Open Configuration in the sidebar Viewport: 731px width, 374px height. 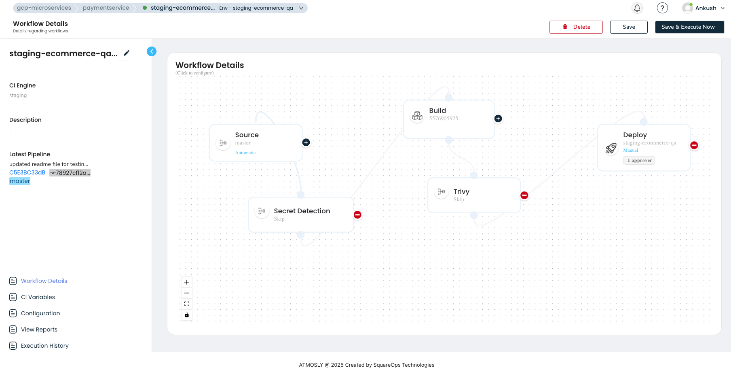point(40,313)
